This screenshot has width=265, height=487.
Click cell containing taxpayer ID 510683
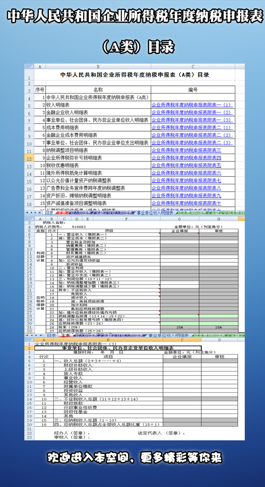click(x=78, y=227)
